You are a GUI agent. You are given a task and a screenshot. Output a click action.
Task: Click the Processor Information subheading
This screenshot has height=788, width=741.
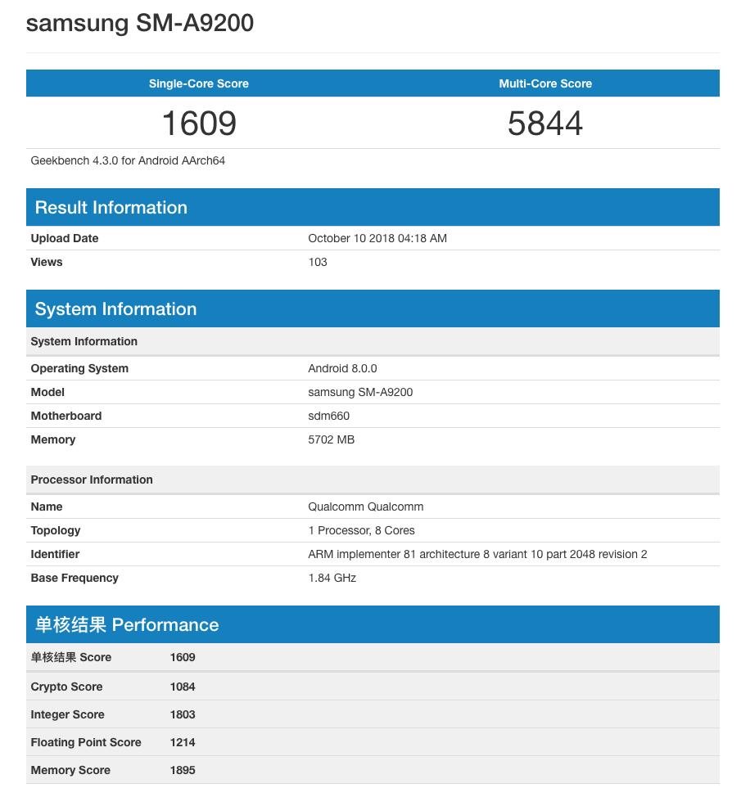(x=92, y=480)
